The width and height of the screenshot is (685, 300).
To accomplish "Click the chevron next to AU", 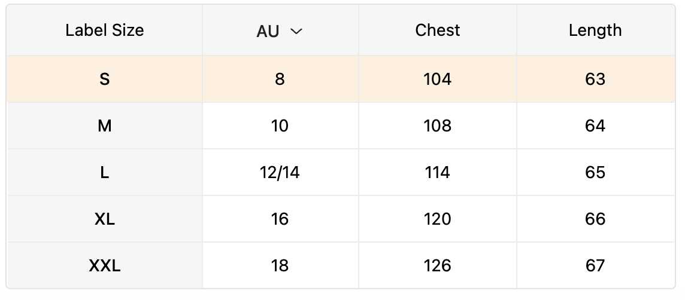I will click(296, 31).
